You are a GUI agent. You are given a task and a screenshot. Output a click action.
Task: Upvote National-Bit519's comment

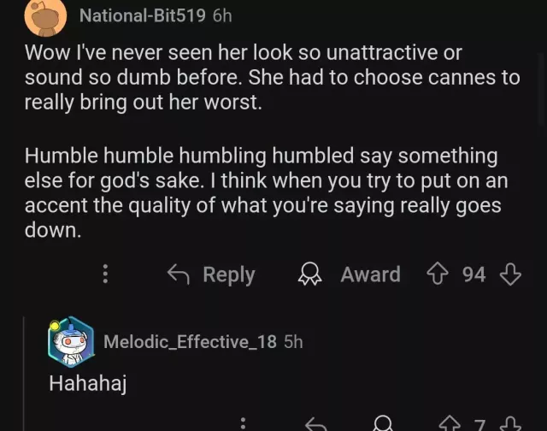click(x=438, y=275)
